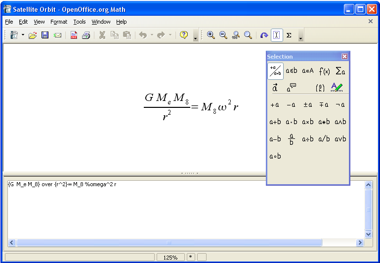Click the Redo arrow icon

pos(161,35)
